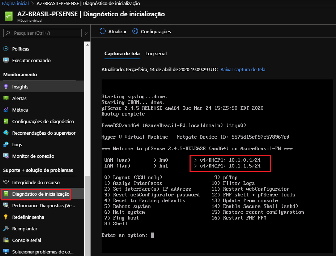
Task: Switch to the Captura de tela tab
Action: [122, 53]
